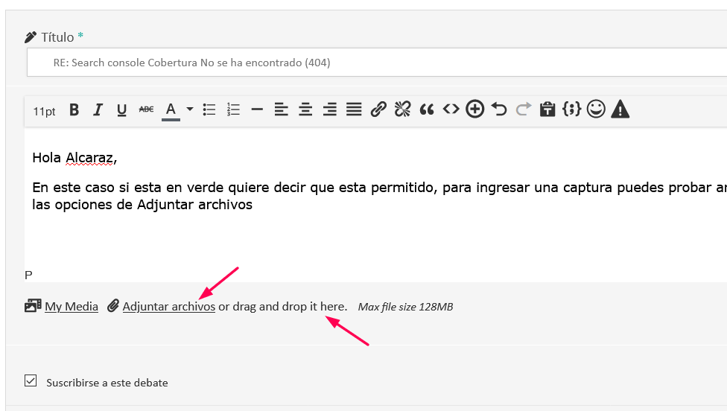Open text color dropdown arrow
This screenshot has width=727, height=411.
(x=190, y=109)
